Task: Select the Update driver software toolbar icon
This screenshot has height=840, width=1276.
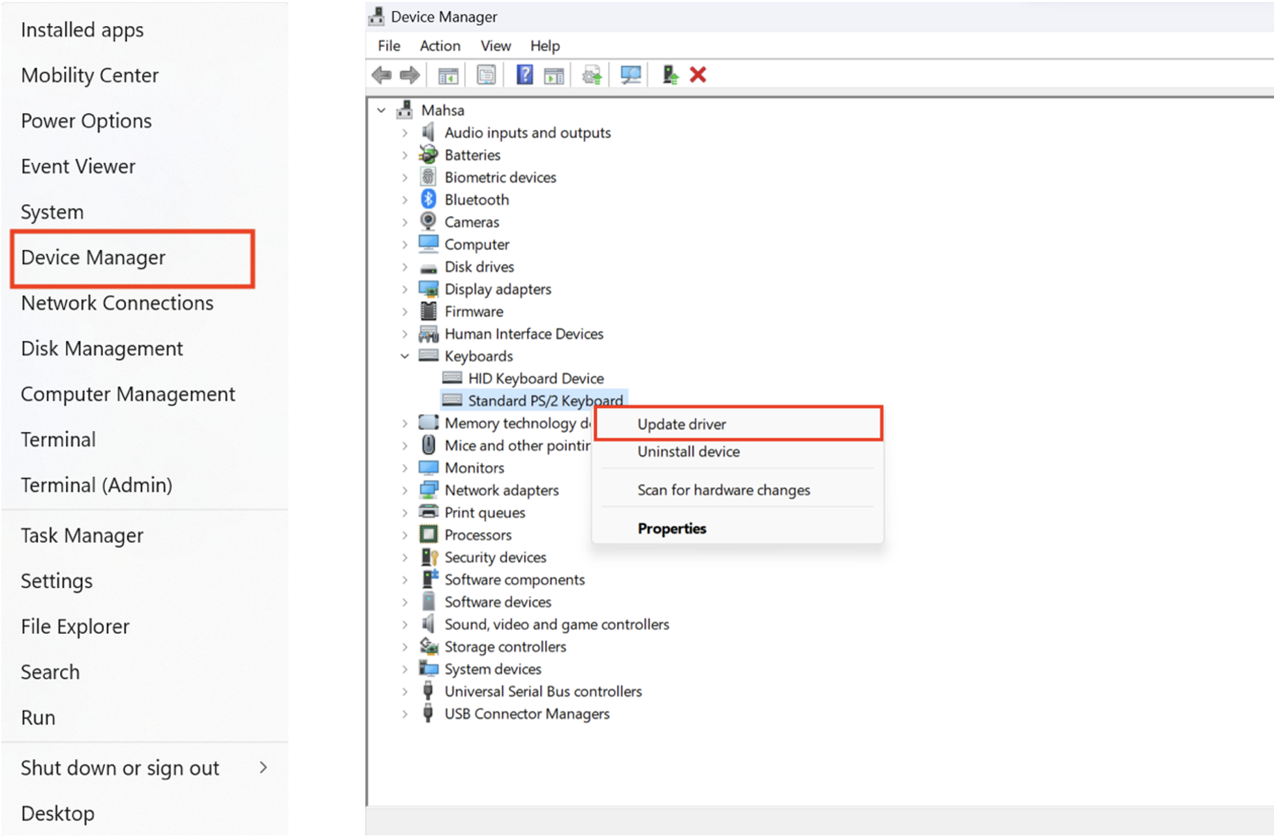Action: click(590, 74)
